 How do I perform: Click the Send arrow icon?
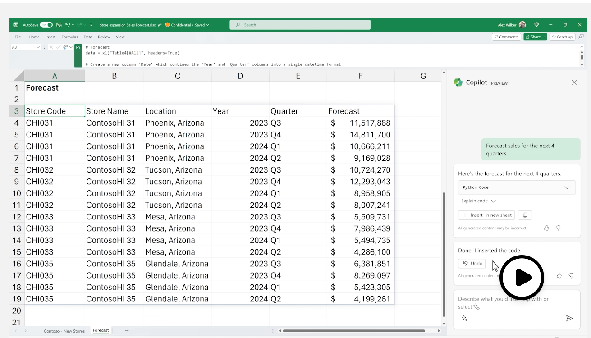tap(569, 318)
